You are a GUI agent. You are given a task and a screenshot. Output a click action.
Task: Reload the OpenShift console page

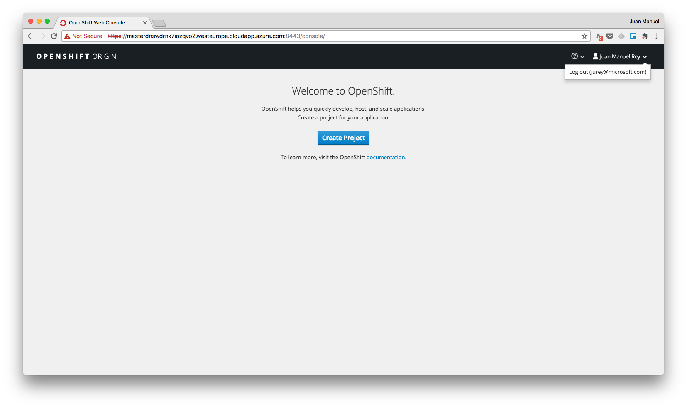point(54,36)
